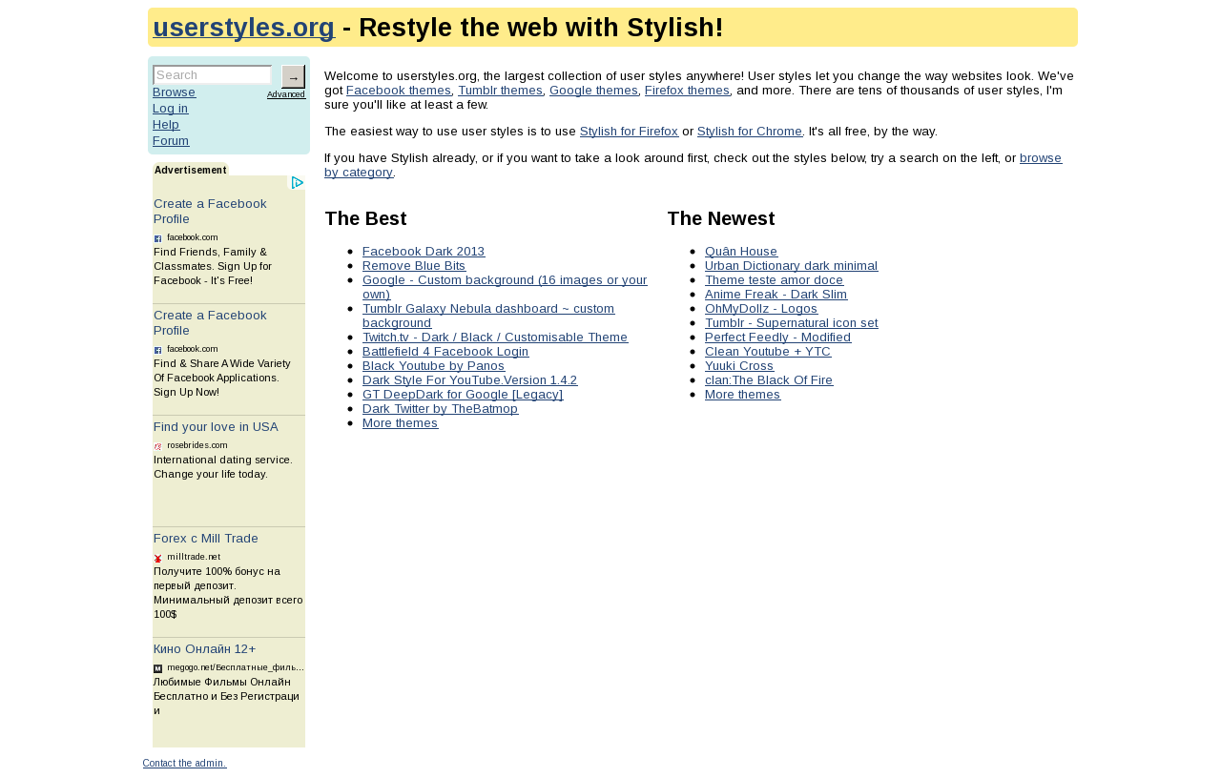Open Anime Freak - Dark Slim style
The width and height of the screenshot is (1221, 778).
tap(776, 295)
